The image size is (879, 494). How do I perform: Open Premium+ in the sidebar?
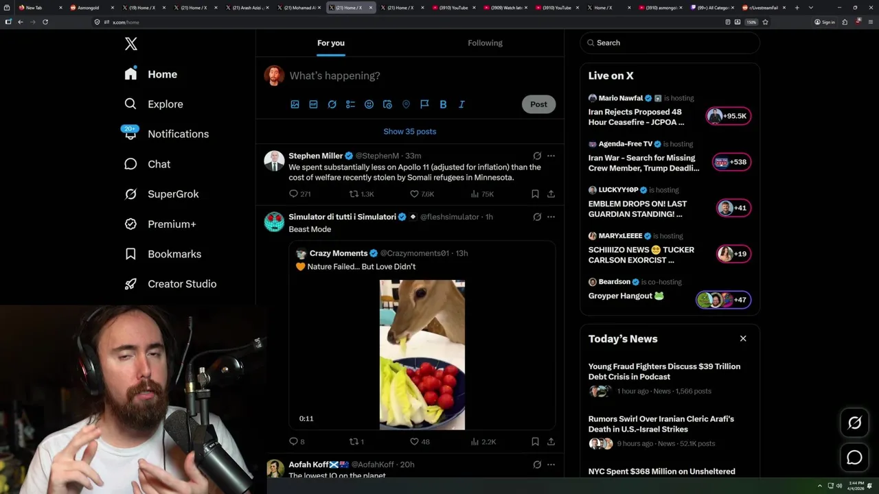[161, 224]
